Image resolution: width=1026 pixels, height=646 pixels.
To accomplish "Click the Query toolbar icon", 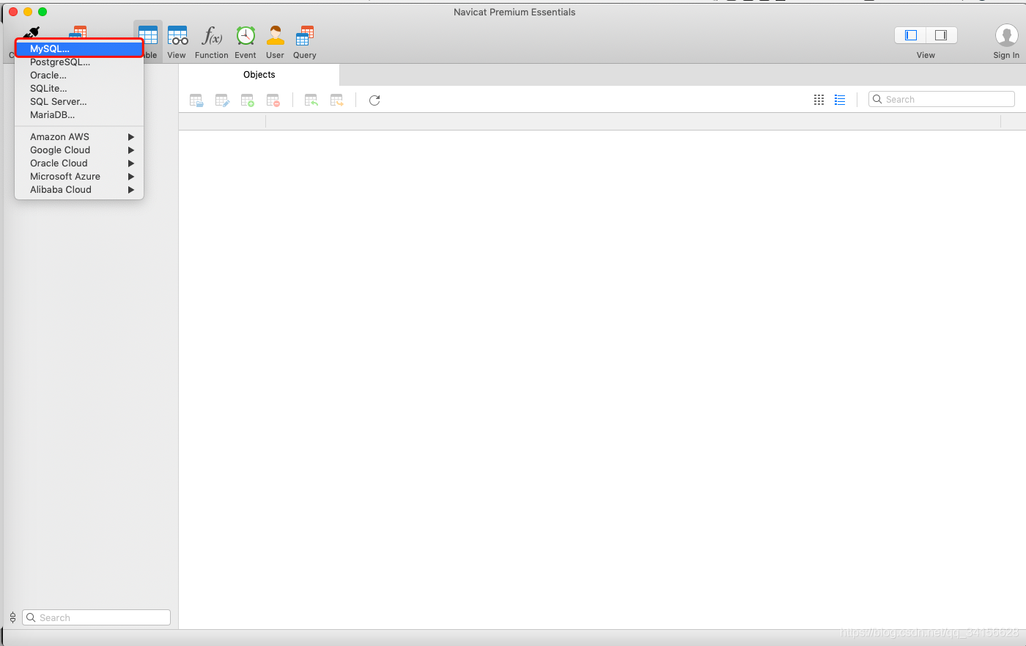I will [305, 35].
